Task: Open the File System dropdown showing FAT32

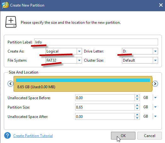Action: coord(64,60)
